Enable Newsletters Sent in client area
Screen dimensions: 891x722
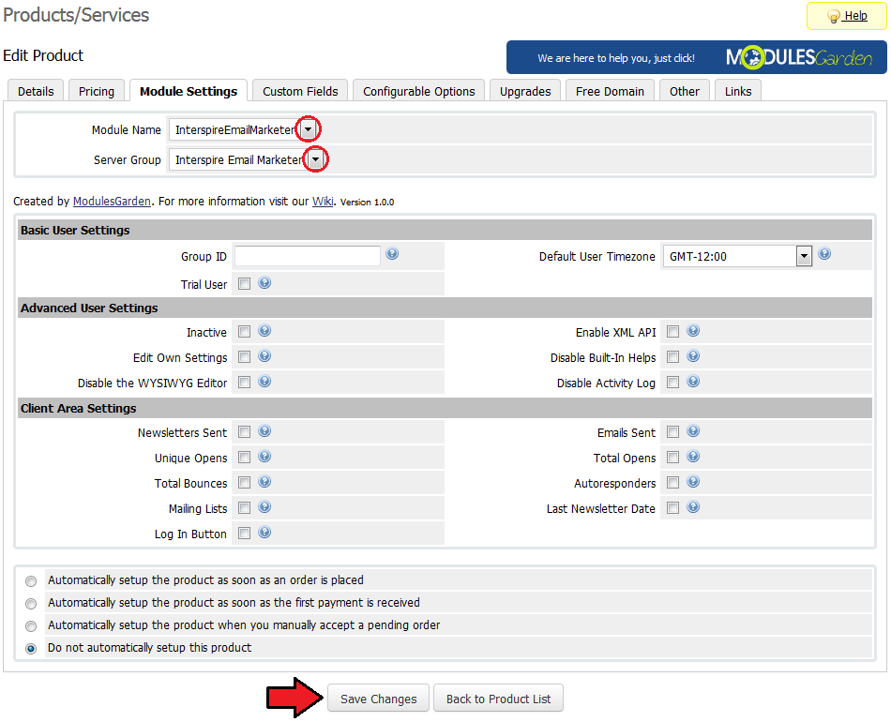pos(245,432)
